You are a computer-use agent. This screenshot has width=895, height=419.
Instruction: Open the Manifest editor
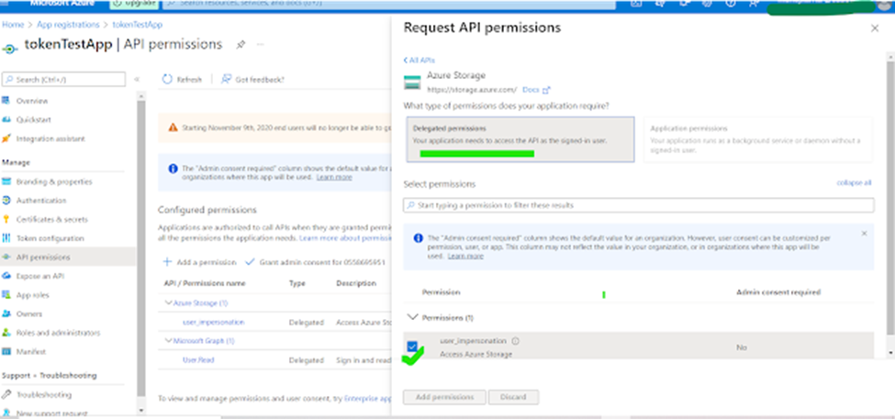31,352
